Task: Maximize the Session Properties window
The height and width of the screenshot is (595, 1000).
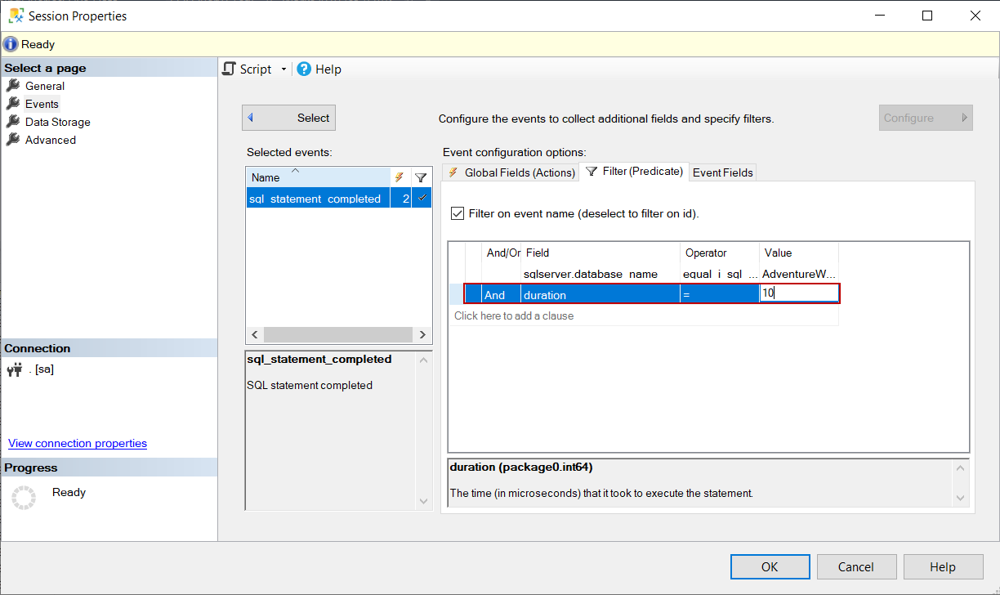Action: pyautogui.click(x=927, y=16)
